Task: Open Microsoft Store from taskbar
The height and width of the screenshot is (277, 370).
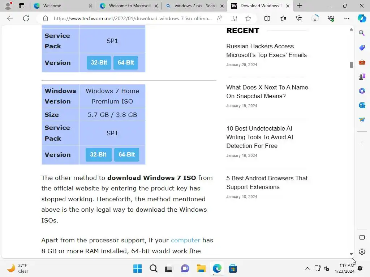Action: click(233, 268)
